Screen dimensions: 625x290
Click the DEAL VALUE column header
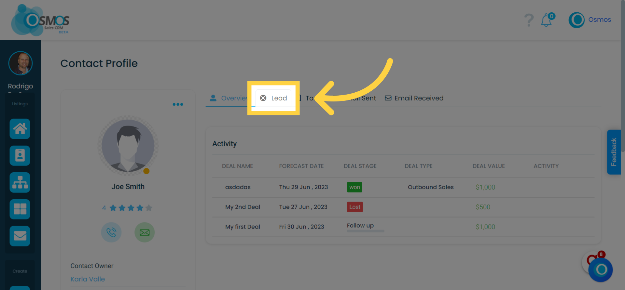point(489,166)
